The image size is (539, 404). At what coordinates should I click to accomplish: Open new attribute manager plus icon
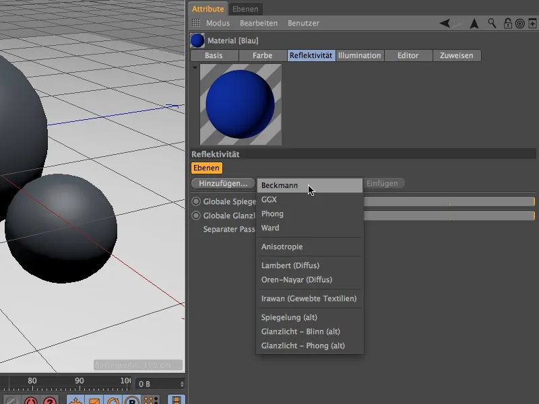coord(532,24)
